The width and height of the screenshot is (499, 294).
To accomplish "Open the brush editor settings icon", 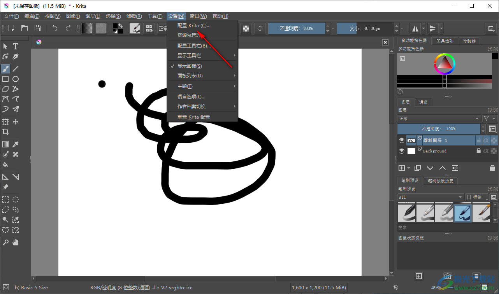I will [135, 28].
